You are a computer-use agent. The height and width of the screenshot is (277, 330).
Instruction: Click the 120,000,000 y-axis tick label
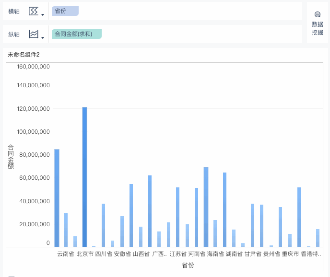(x=34, y=109)
